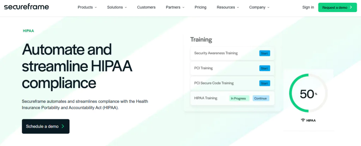The width and height of the screenshot is (361, 146).
Task: Go to the Customers page
Action: tap(146, 7)
